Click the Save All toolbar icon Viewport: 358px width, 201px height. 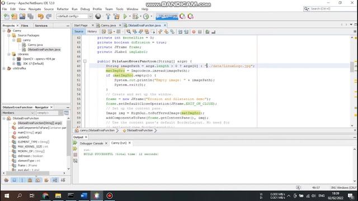point(30,16)
